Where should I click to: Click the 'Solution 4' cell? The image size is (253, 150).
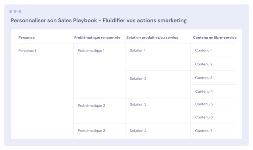(x=138, y=131)
